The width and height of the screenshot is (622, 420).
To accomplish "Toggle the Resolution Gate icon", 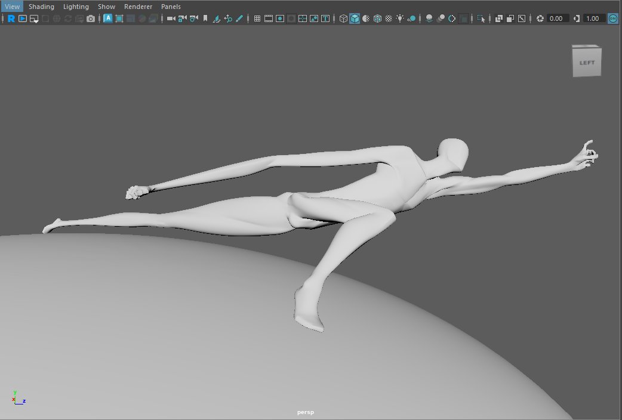I will (x=280, y=18).
